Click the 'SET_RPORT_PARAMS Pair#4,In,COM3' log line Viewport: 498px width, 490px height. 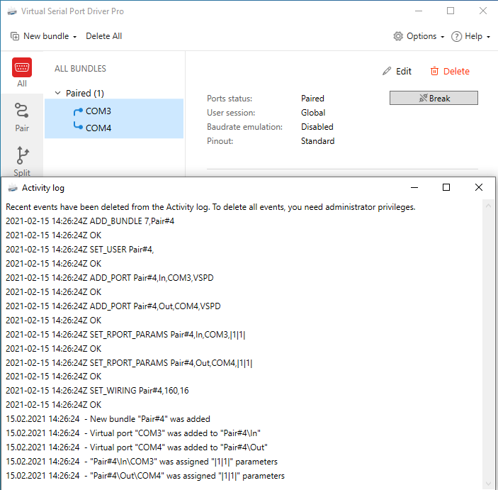tap(125, 335)
